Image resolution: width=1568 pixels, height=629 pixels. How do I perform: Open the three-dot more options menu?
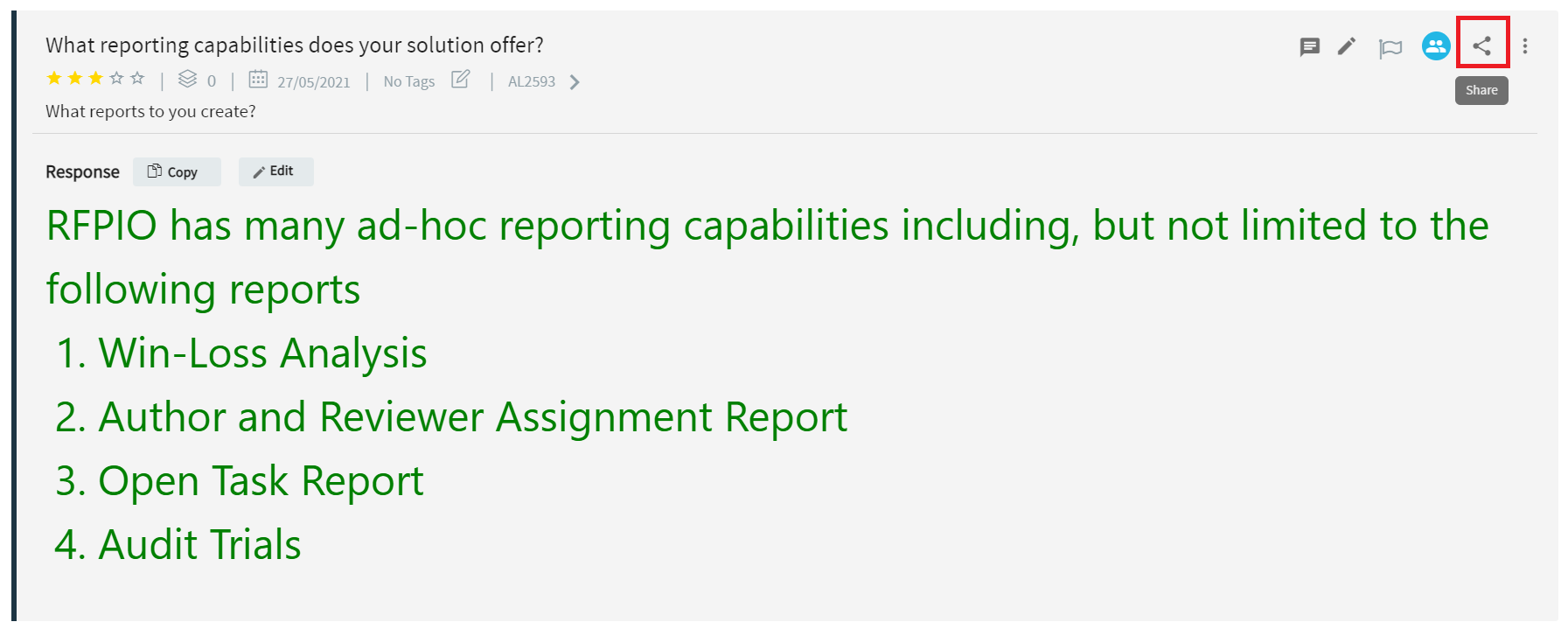(x=1525, y=46)
